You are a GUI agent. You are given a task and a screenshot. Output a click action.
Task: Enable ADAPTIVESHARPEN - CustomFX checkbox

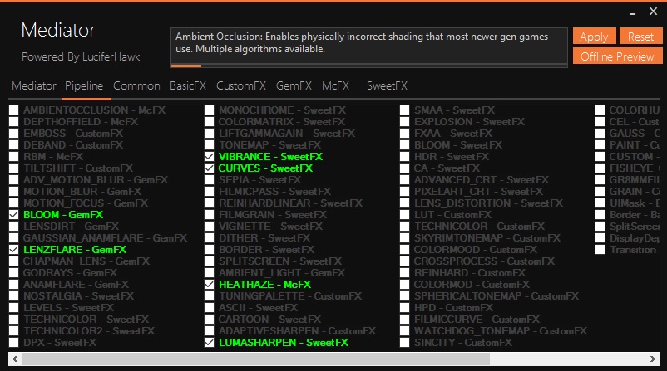click(210, 330)
